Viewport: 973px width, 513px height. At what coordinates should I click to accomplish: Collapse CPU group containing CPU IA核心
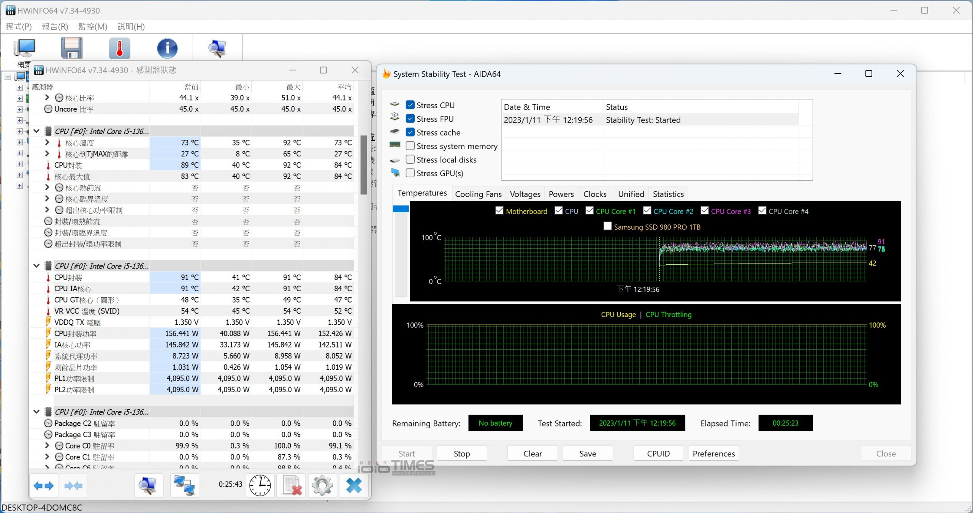click(x=36, y=266)
